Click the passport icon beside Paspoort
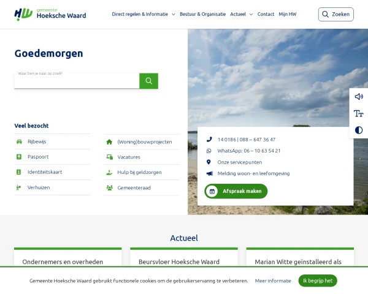 click(19, 157)
